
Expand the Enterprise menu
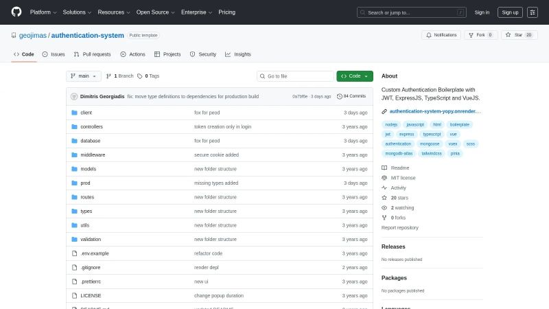tap(196, 12)
